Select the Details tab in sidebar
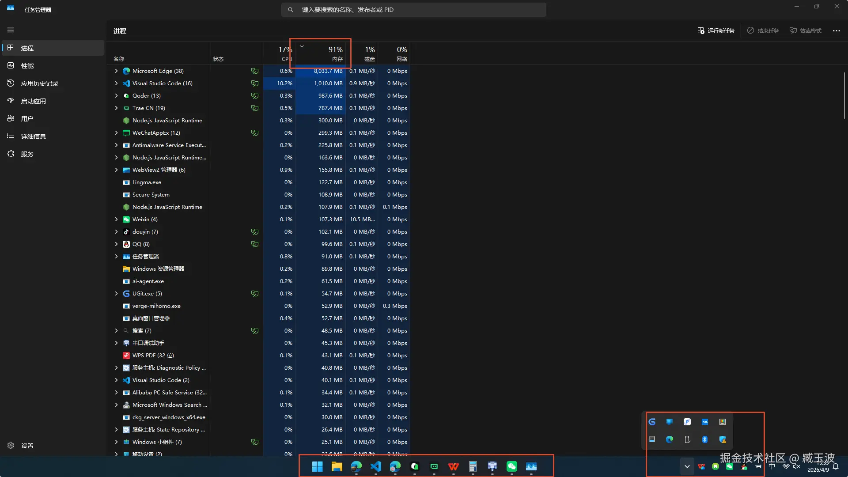This screenshot has height=477, width=848. click(34, 136)
